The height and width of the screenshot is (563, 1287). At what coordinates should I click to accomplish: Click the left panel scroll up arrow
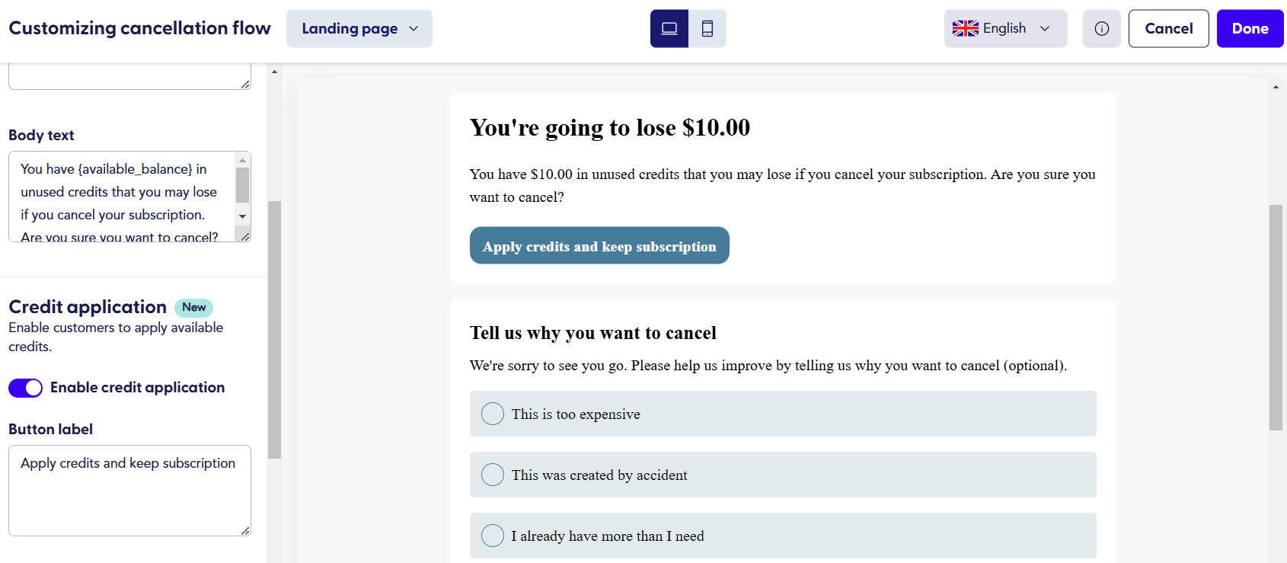[274, 72]
